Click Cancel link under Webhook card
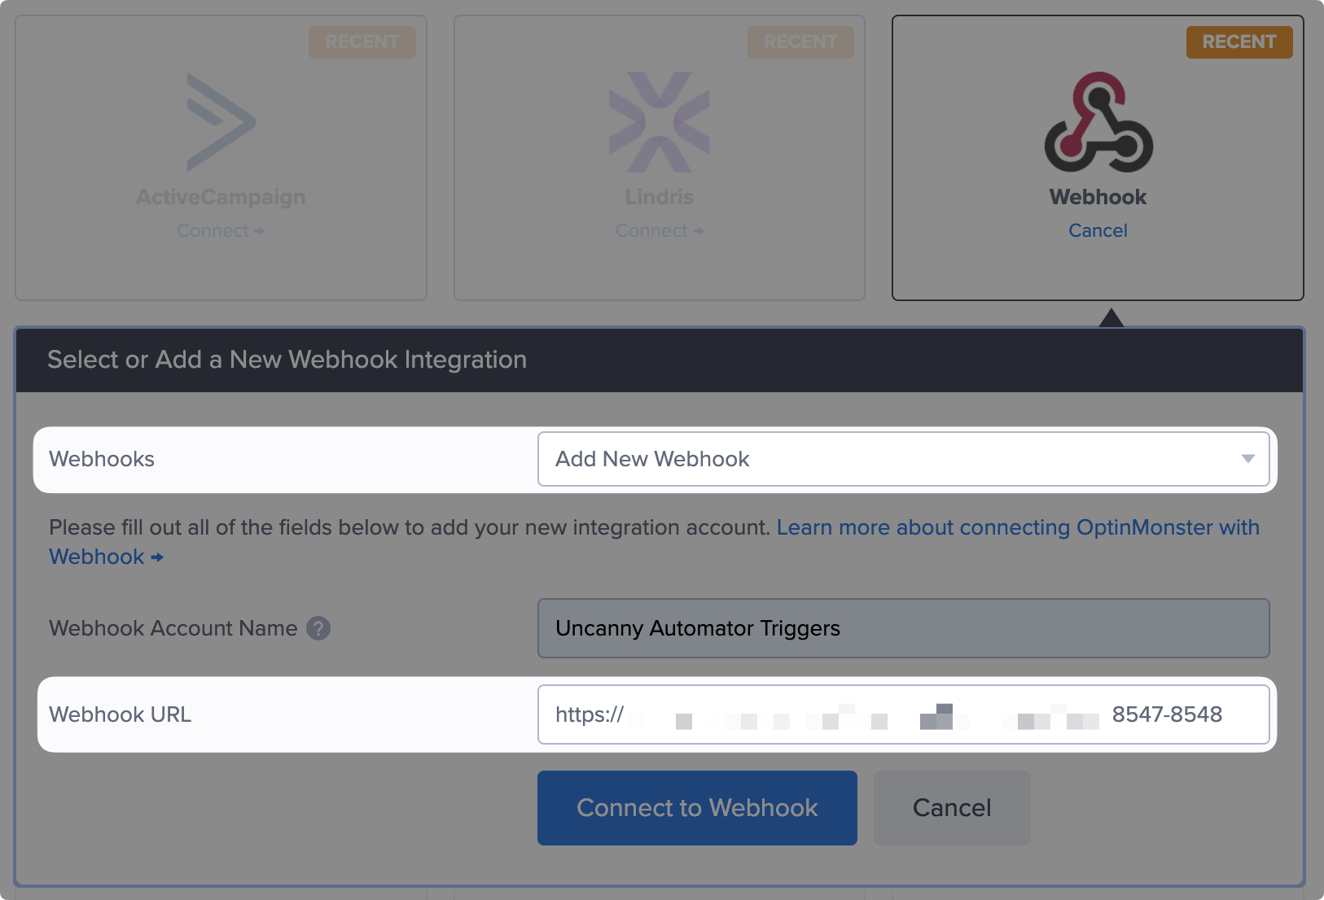Image resolution: width=1324 pixels, height=900 pixels. (1098, 231)
